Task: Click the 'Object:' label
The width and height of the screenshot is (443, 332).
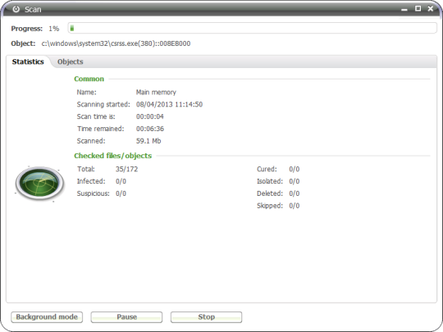Action: click(x=23, y=43)
